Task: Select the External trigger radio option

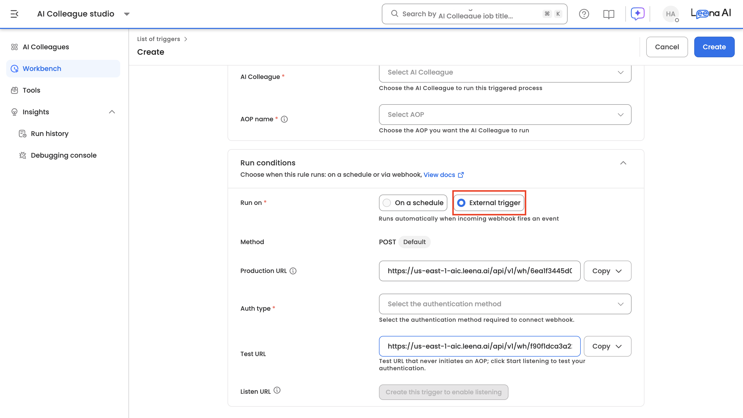Action: [489, 203]
